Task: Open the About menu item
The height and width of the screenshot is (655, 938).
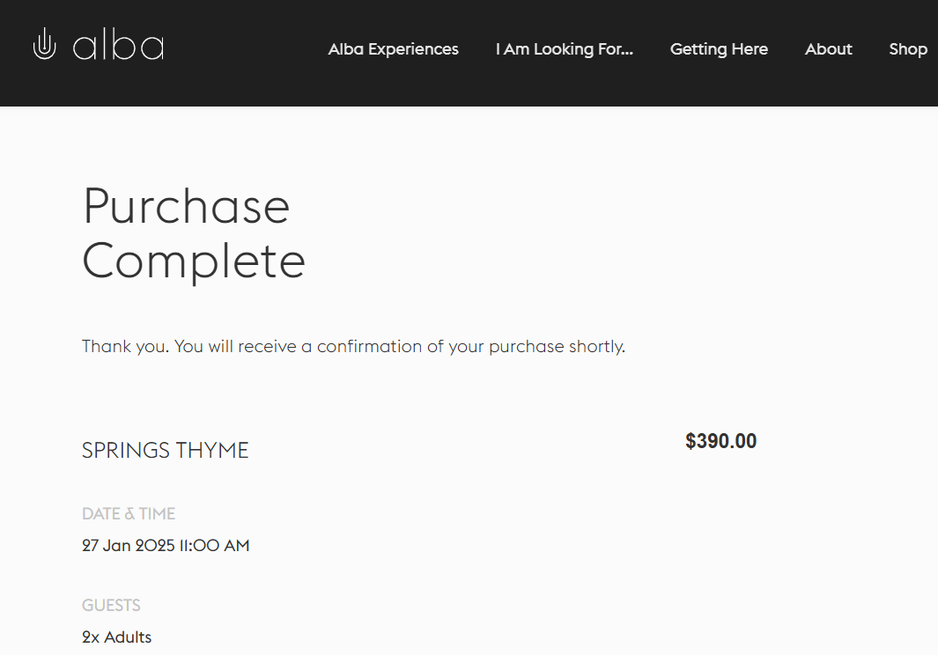Action: (828, 49)
